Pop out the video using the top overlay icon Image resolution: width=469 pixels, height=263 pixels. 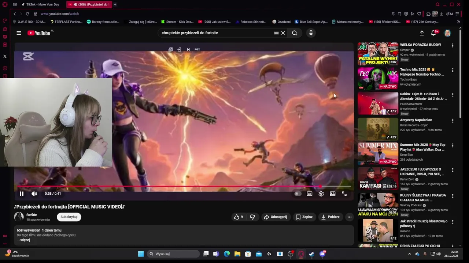171,49
